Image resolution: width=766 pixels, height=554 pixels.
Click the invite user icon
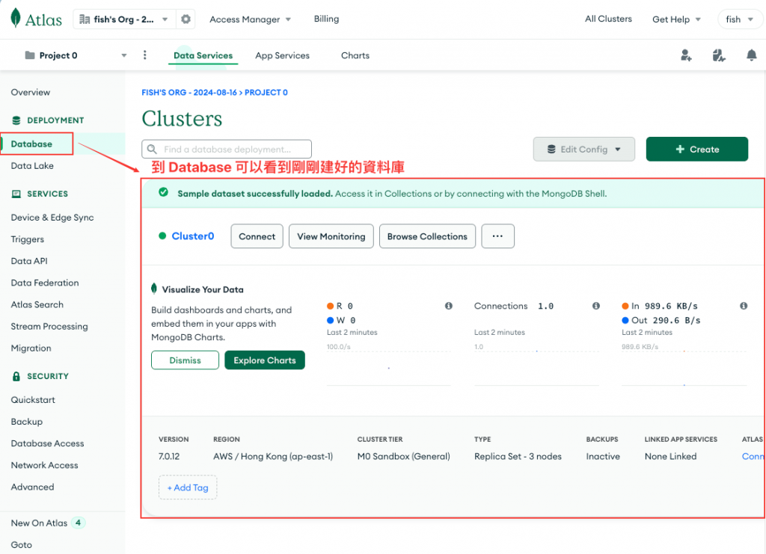(x=686, y=55)
